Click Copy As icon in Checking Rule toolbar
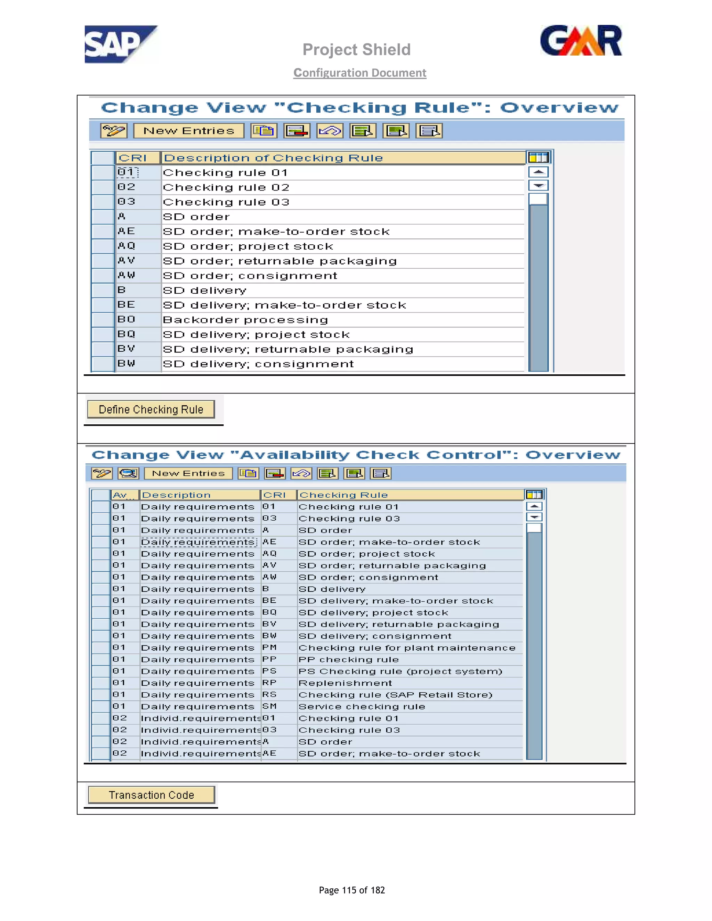Screen dimensions: 712x921 [264, 131]
